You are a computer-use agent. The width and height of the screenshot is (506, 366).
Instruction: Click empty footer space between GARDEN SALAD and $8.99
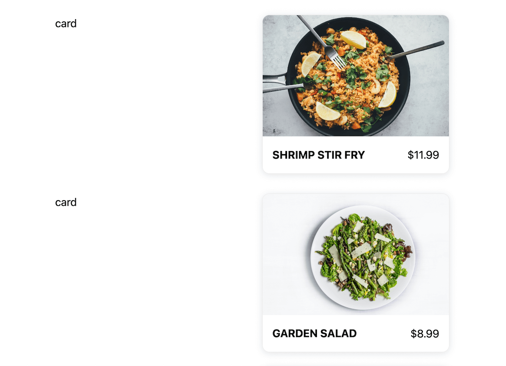[x=383, y=334]
